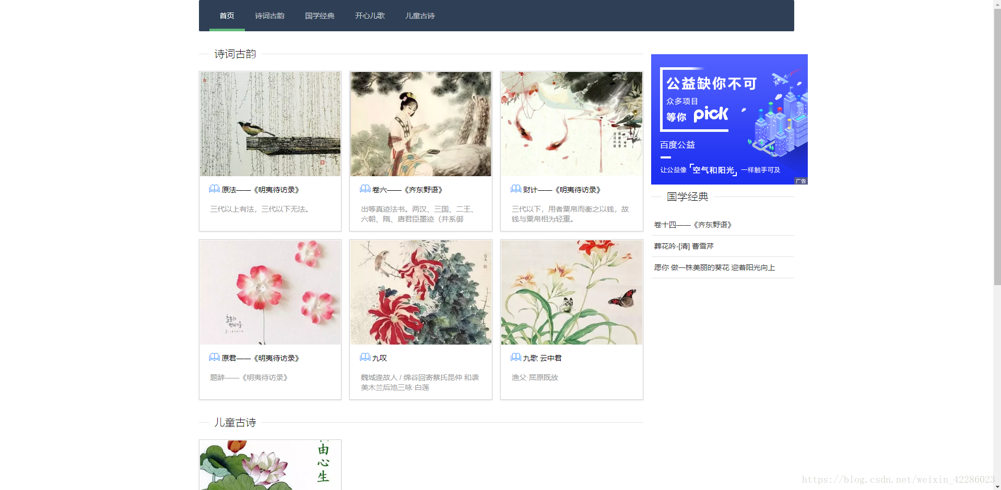Open the 九歌 云中君 article title
Viewport: 1001px width, 490px height.
pyautogui.click(x=543, y=358)
